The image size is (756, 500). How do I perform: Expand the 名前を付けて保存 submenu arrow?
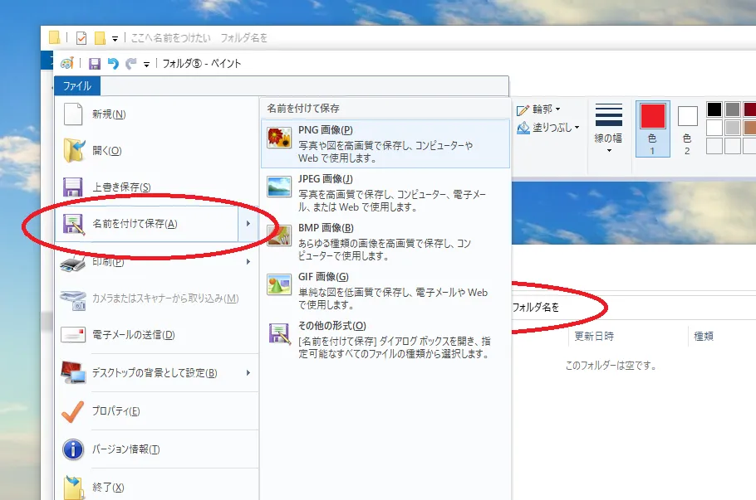click(x=248, y=224)
